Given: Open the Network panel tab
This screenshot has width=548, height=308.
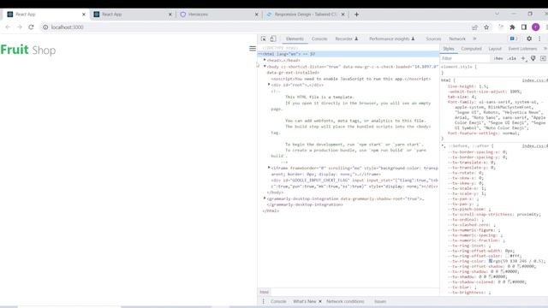Looking at the screenshot, I should (x=457, y=38).
